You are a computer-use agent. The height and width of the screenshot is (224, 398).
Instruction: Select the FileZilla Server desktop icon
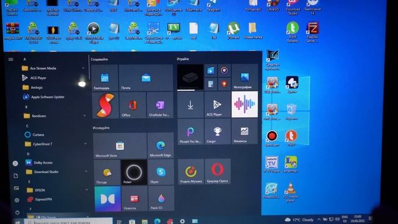(312, 32)
